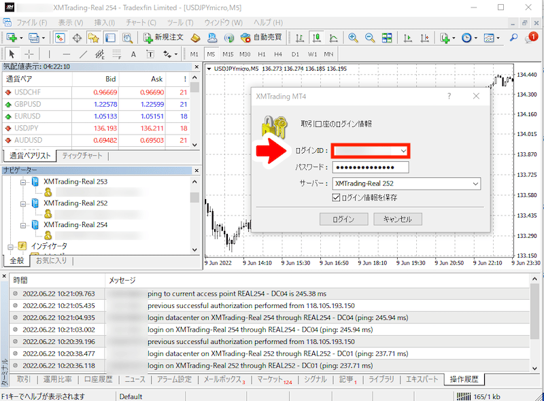Open the チャート (C) menu
Screen dimensions: 544x401
141,22
